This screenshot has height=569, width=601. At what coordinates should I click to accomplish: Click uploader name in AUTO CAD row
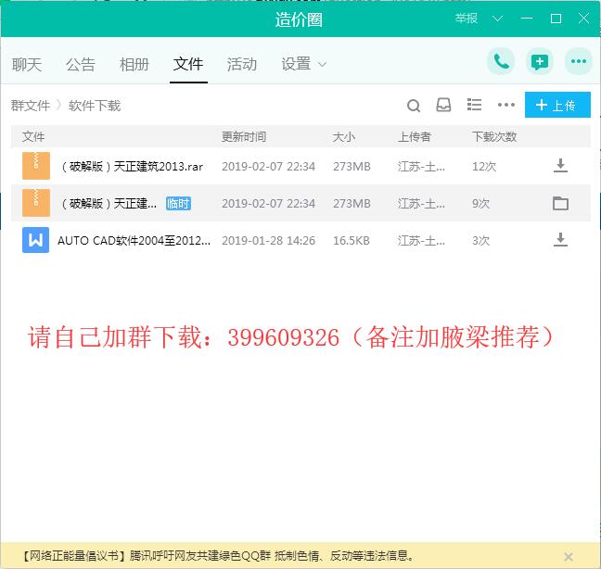click(x=421, y=241)
